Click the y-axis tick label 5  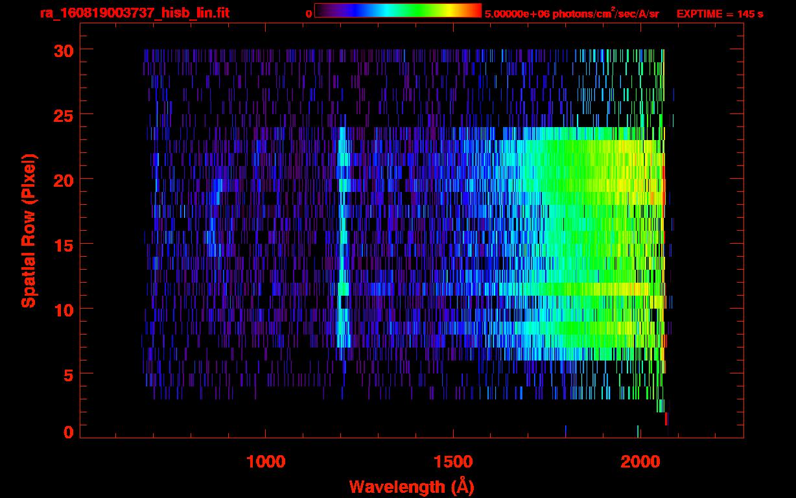[x=67, y=374]
